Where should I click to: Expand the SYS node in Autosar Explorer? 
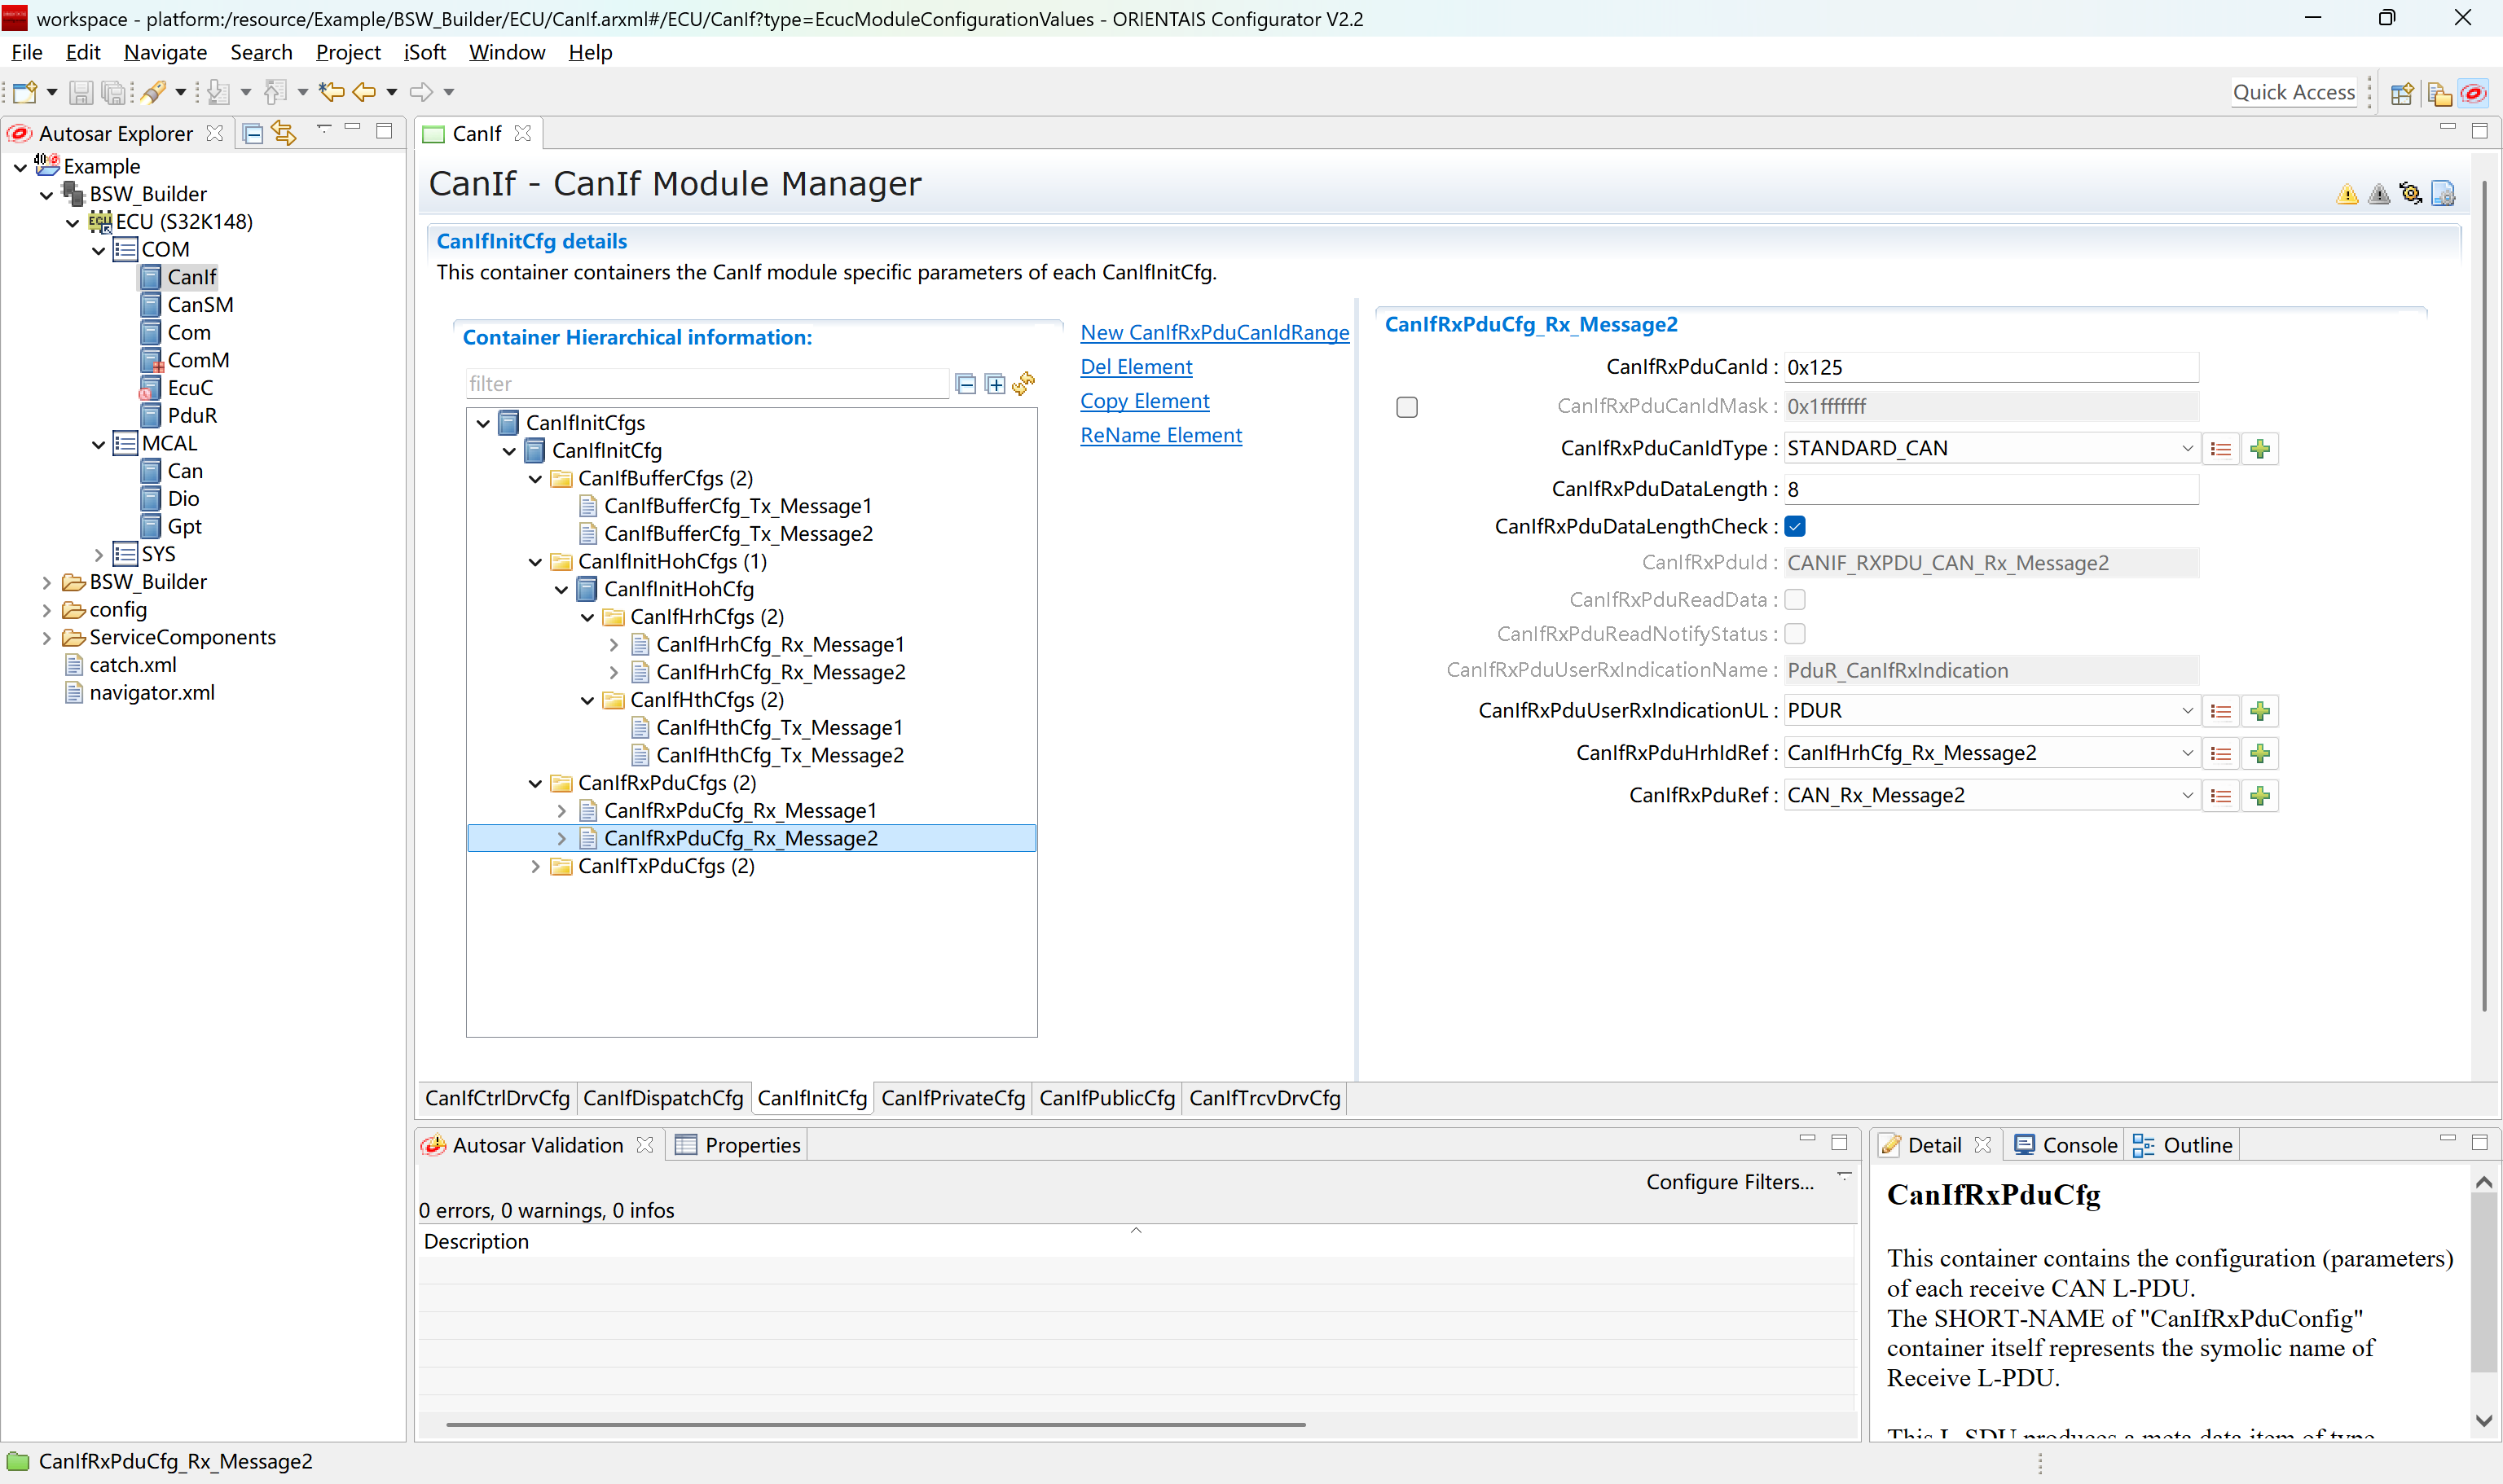tap(98, 554)
